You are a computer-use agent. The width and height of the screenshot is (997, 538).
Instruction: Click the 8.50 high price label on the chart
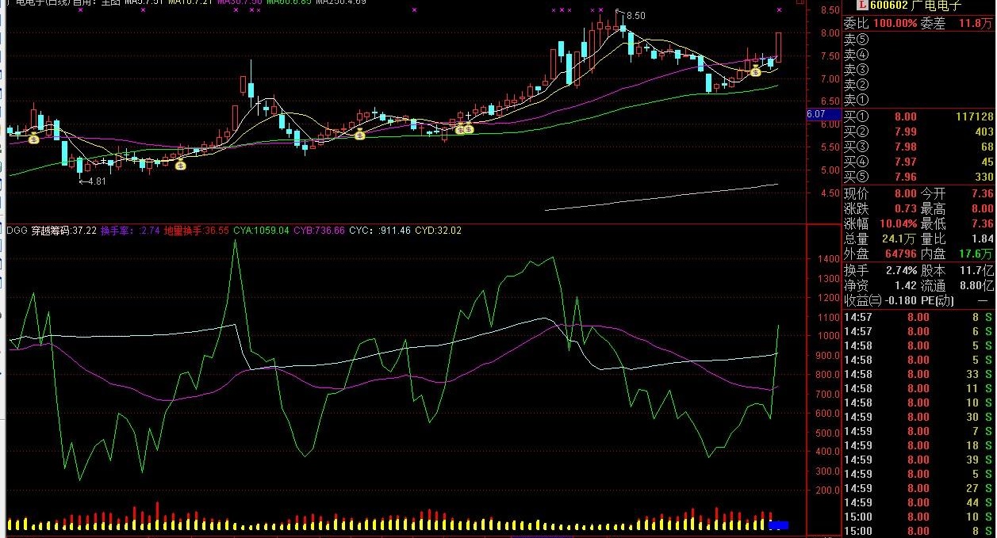pyautogui.click(x=635, y=16)
